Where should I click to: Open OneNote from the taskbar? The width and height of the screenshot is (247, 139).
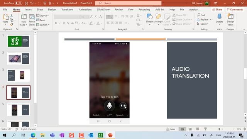(62, 135)
